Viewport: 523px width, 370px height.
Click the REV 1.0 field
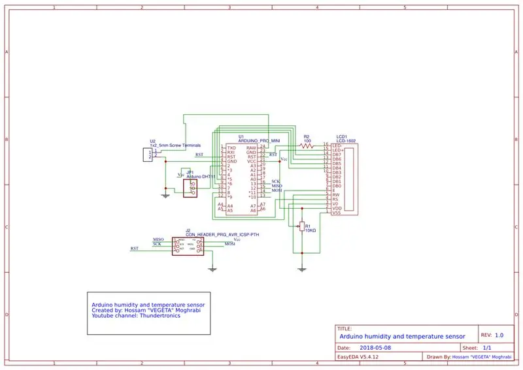pyautogui.click(x=492, y=335)
